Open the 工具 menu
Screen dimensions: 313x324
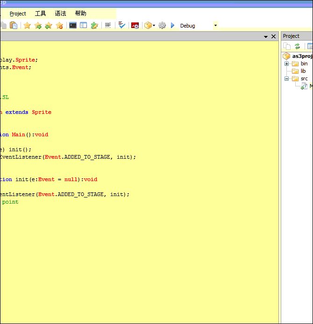pyautogui.click(x=41, y=14)
